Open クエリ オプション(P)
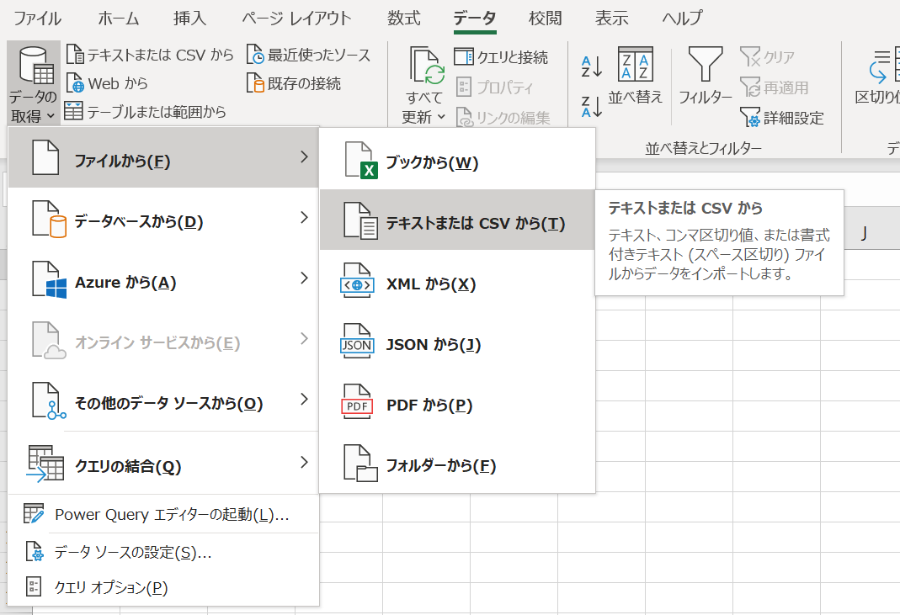This screenshot has height=615, width=900. [163, 587]
